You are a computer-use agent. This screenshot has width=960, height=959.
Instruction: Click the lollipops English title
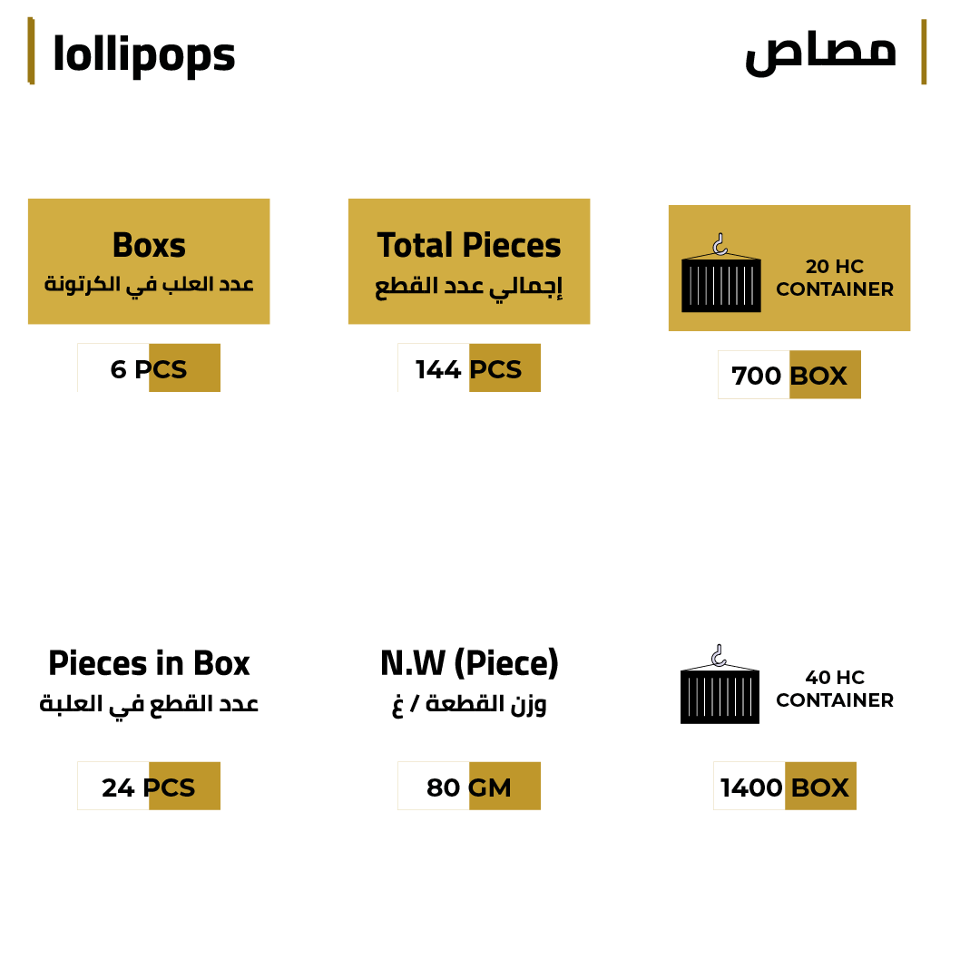[144, 54]
